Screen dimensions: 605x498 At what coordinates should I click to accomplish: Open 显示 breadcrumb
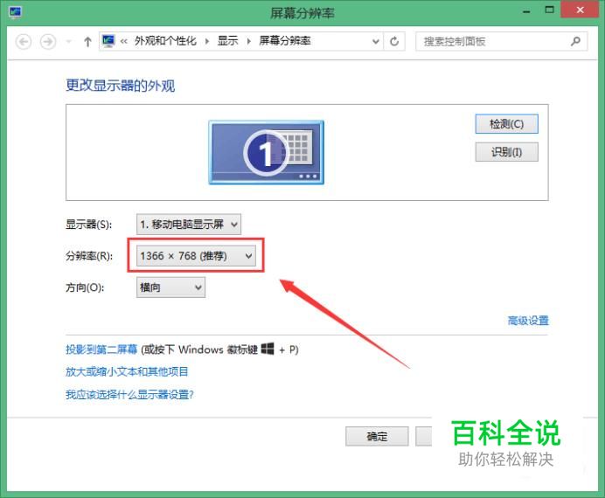pyautogui.click(x=227, y=41)
